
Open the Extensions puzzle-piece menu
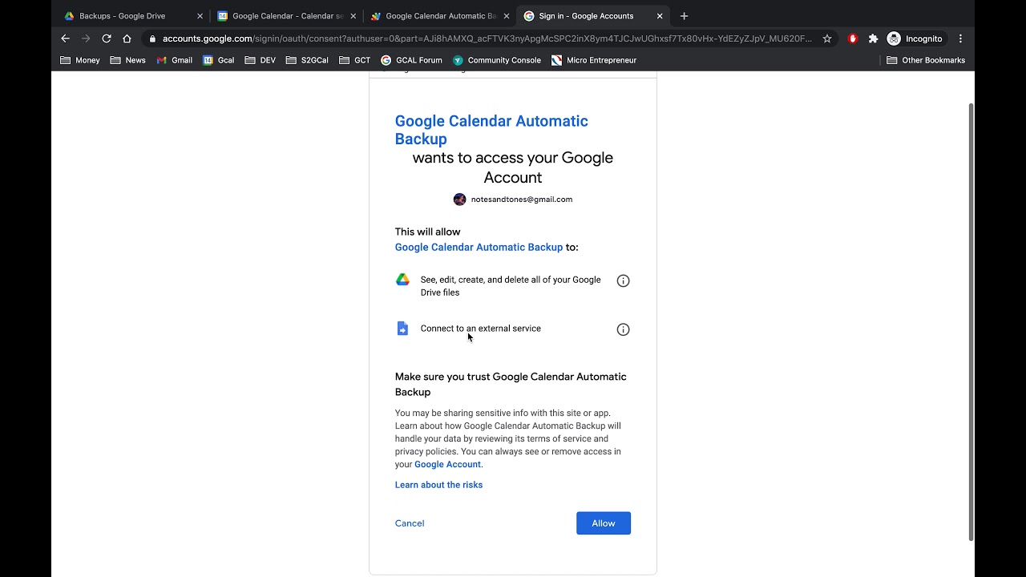pos(873,38)
